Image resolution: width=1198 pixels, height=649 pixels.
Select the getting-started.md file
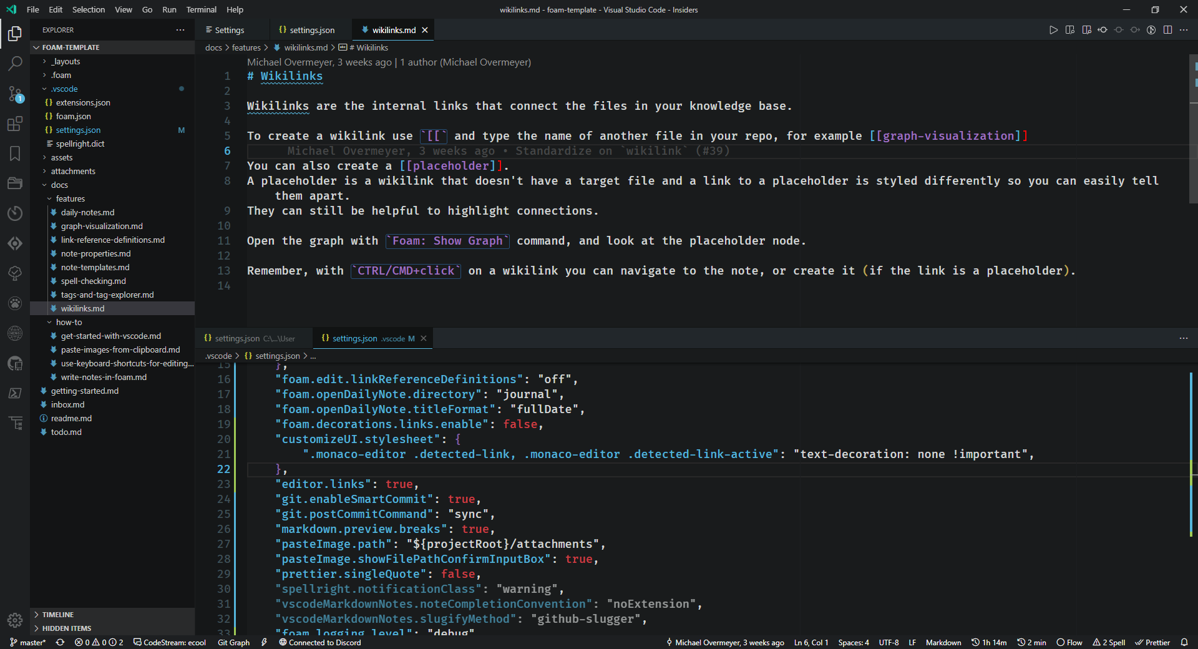[x=85, y=391]
